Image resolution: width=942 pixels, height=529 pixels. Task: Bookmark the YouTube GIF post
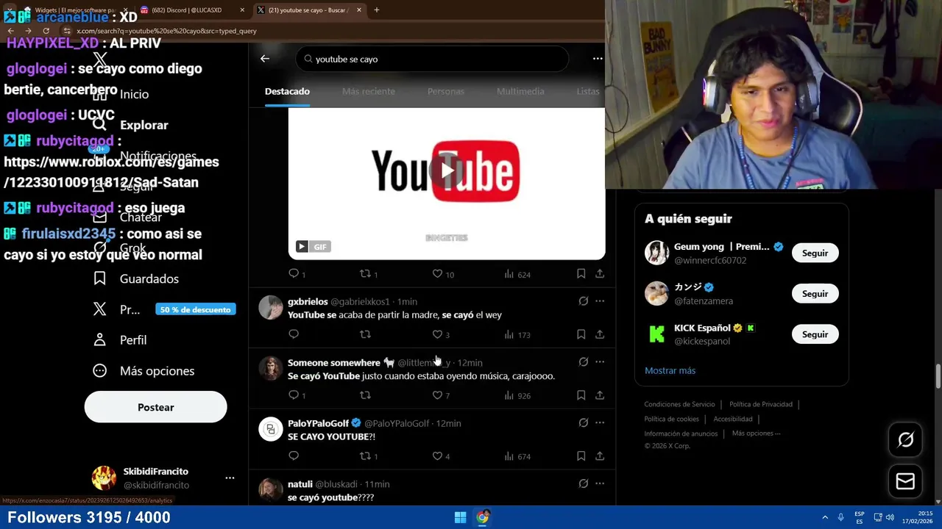581,273
